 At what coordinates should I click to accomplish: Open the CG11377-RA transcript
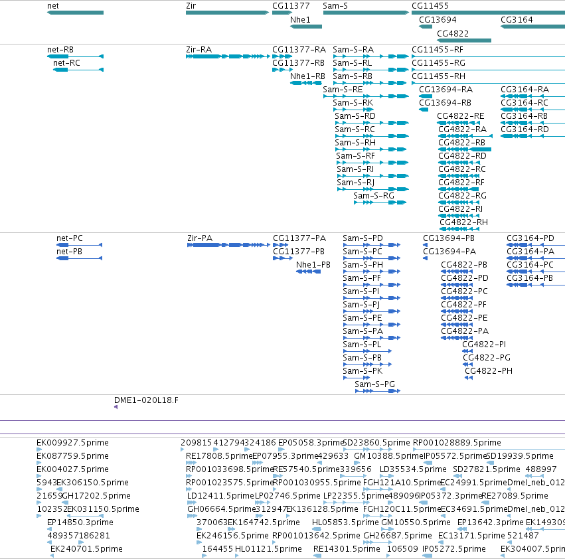coord(282,56)
